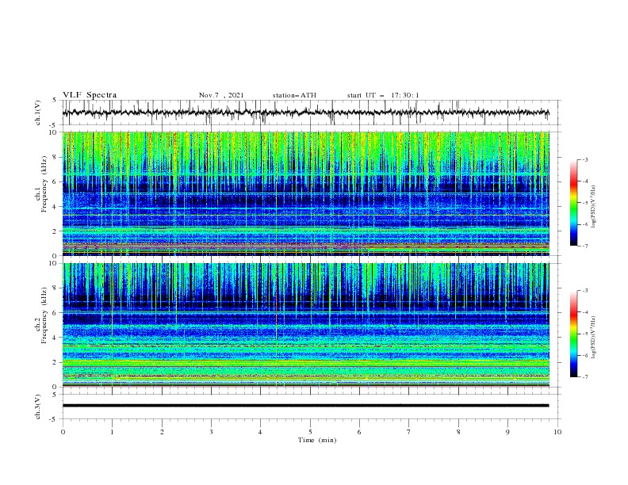The image size is (628, 485).
Task: Click the ch.2 colorbar "log(PSD)(V²/Hz)" label
Action: [x=593, y=338]
